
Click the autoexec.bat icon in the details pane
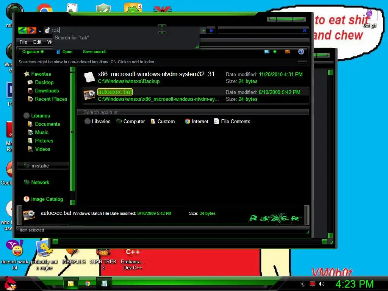29,214
